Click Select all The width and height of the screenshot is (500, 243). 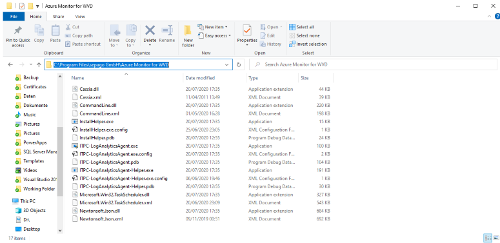point(302,27)
